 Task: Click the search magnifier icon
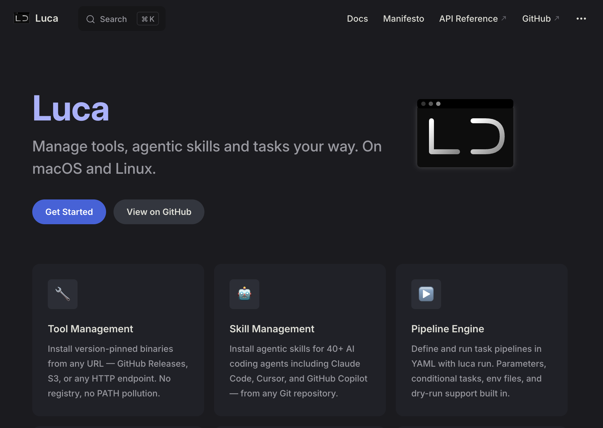[x=90, y=19]
